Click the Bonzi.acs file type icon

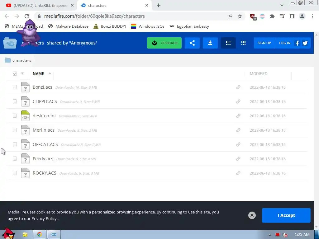point(25,87)
